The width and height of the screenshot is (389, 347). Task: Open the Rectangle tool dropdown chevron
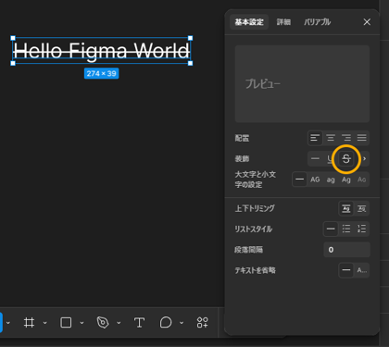82,323
